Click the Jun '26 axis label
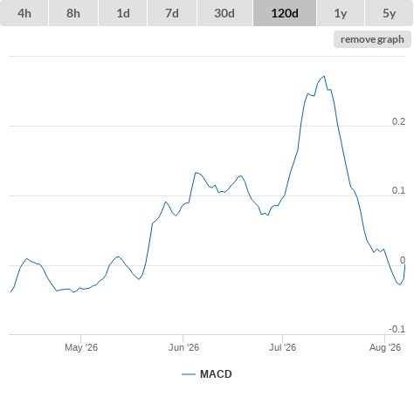Viewport: 414px width, 397px height. pos(183,347)
